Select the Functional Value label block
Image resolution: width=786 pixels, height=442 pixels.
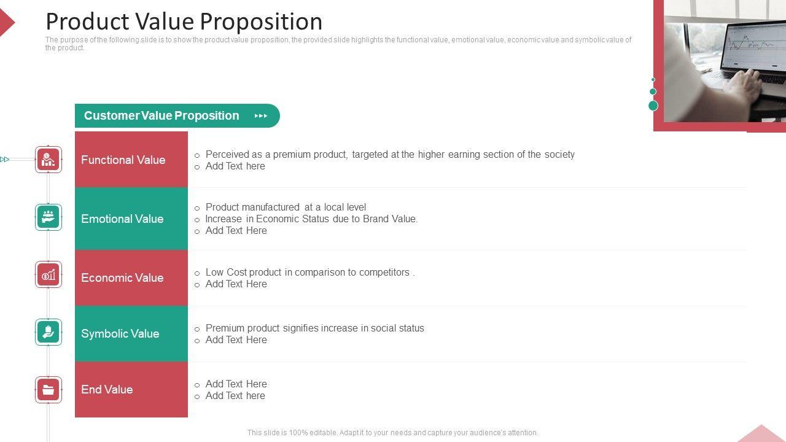click(131, 160)
